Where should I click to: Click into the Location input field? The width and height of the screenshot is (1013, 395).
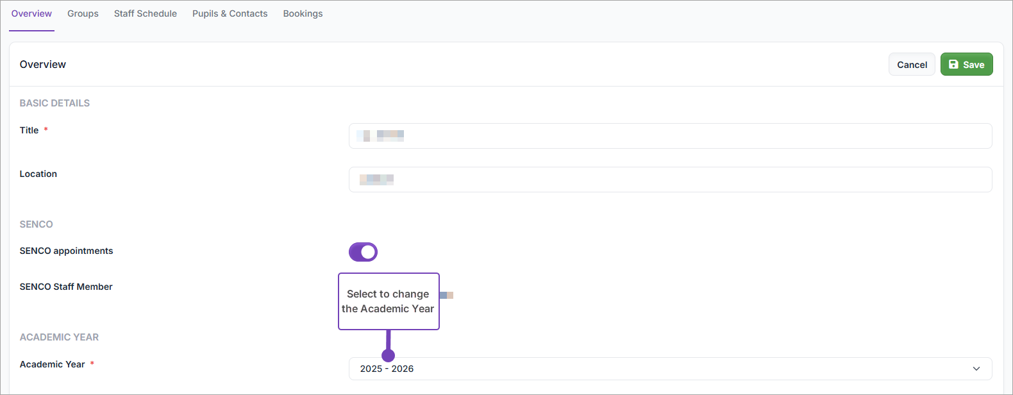point(670,180)
